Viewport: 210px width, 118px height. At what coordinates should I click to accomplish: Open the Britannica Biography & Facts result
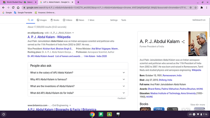point(62,109)
